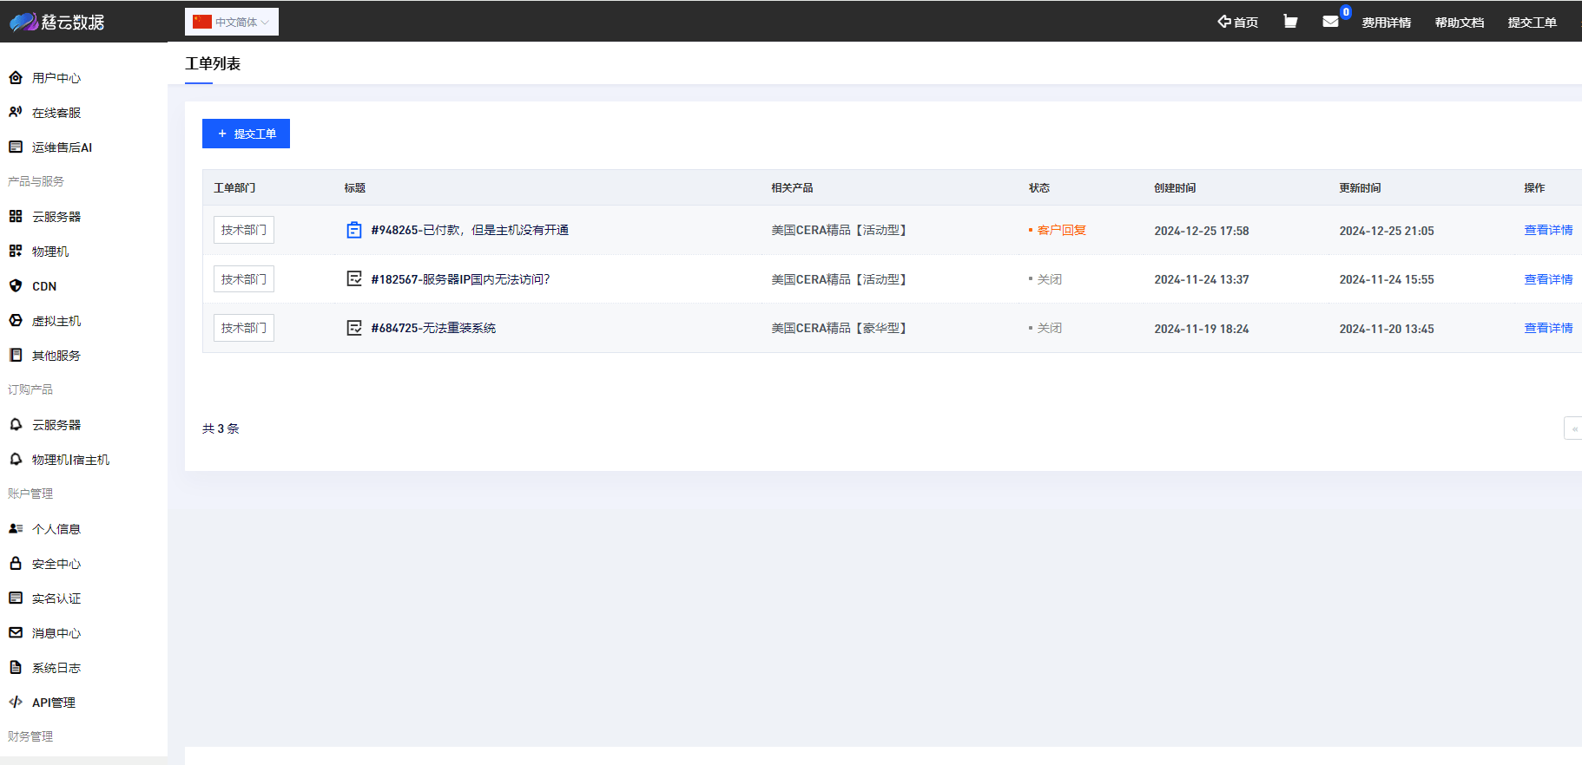This screenshot has height=765, width=1582.
Task: Click created time 2024-12-25 17:58
Action: point(1202,231)
